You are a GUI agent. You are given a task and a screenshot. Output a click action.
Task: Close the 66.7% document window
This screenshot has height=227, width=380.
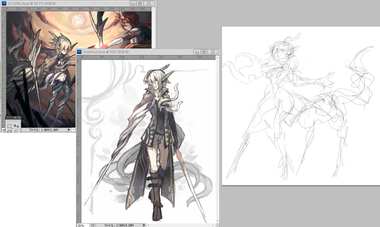(149, 3)
